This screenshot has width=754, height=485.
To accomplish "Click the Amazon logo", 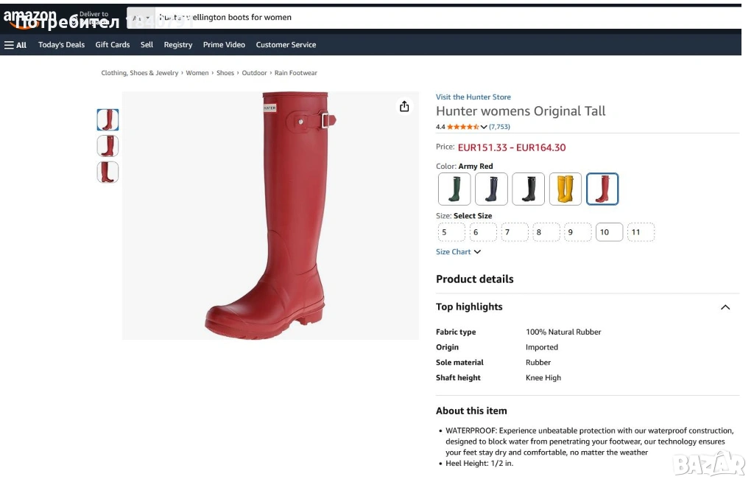I will click(29, 16).
